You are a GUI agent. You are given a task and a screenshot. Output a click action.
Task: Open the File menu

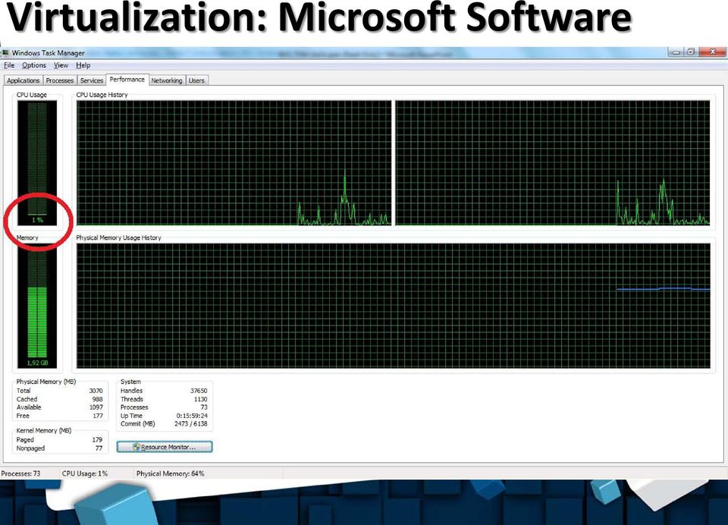click(9, 65)
